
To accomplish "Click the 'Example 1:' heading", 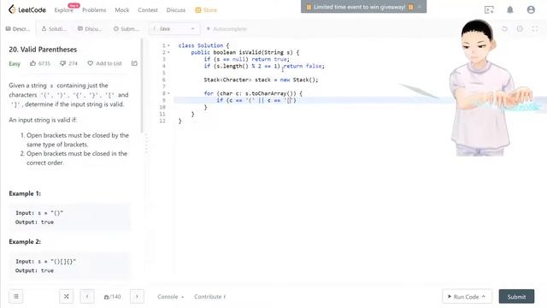I will tap(25, 193).
